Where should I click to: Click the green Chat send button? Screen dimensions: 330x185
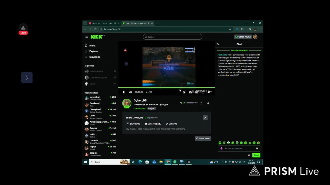(x=256, y=155)
